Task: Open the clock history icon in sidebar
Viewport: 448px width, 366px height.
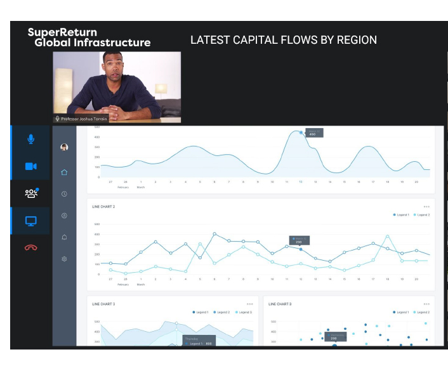Action: [64, 193]
